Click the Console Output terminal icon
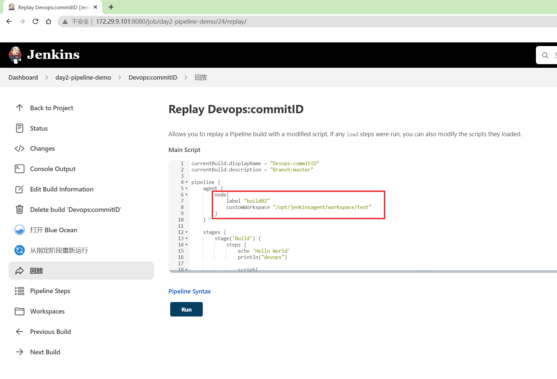This screenshot has height=379, width=557. (19, 169)
